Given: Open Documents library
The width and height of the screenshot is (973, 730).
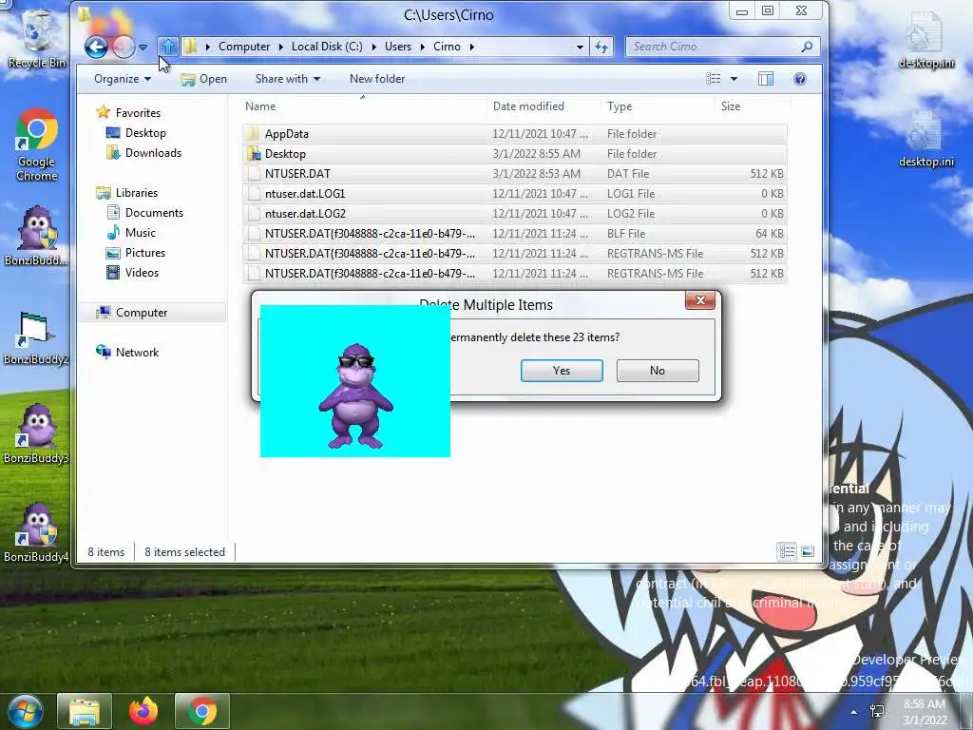Looking at the screenshot, I should (x=145, y=212).
